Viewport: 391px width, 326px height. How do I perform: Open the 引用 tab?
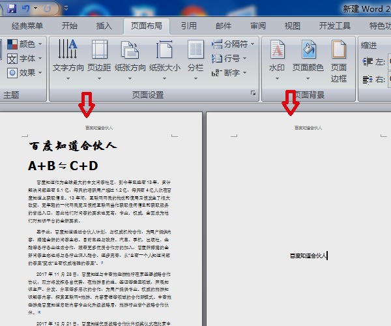[x=189, y=25]
